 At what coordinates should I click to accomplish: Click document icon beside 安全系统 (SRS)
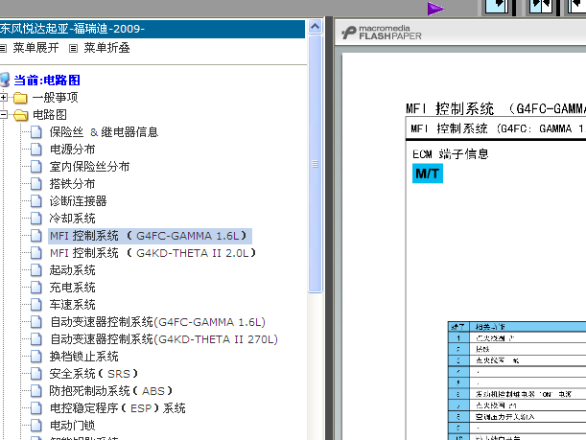point(36,374)
